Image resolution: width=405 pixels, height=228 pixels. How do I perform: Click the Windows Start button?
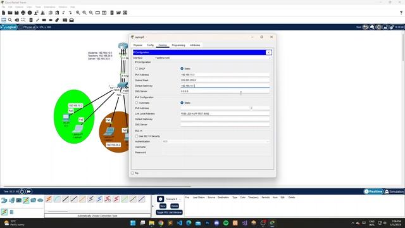(133, 223)
